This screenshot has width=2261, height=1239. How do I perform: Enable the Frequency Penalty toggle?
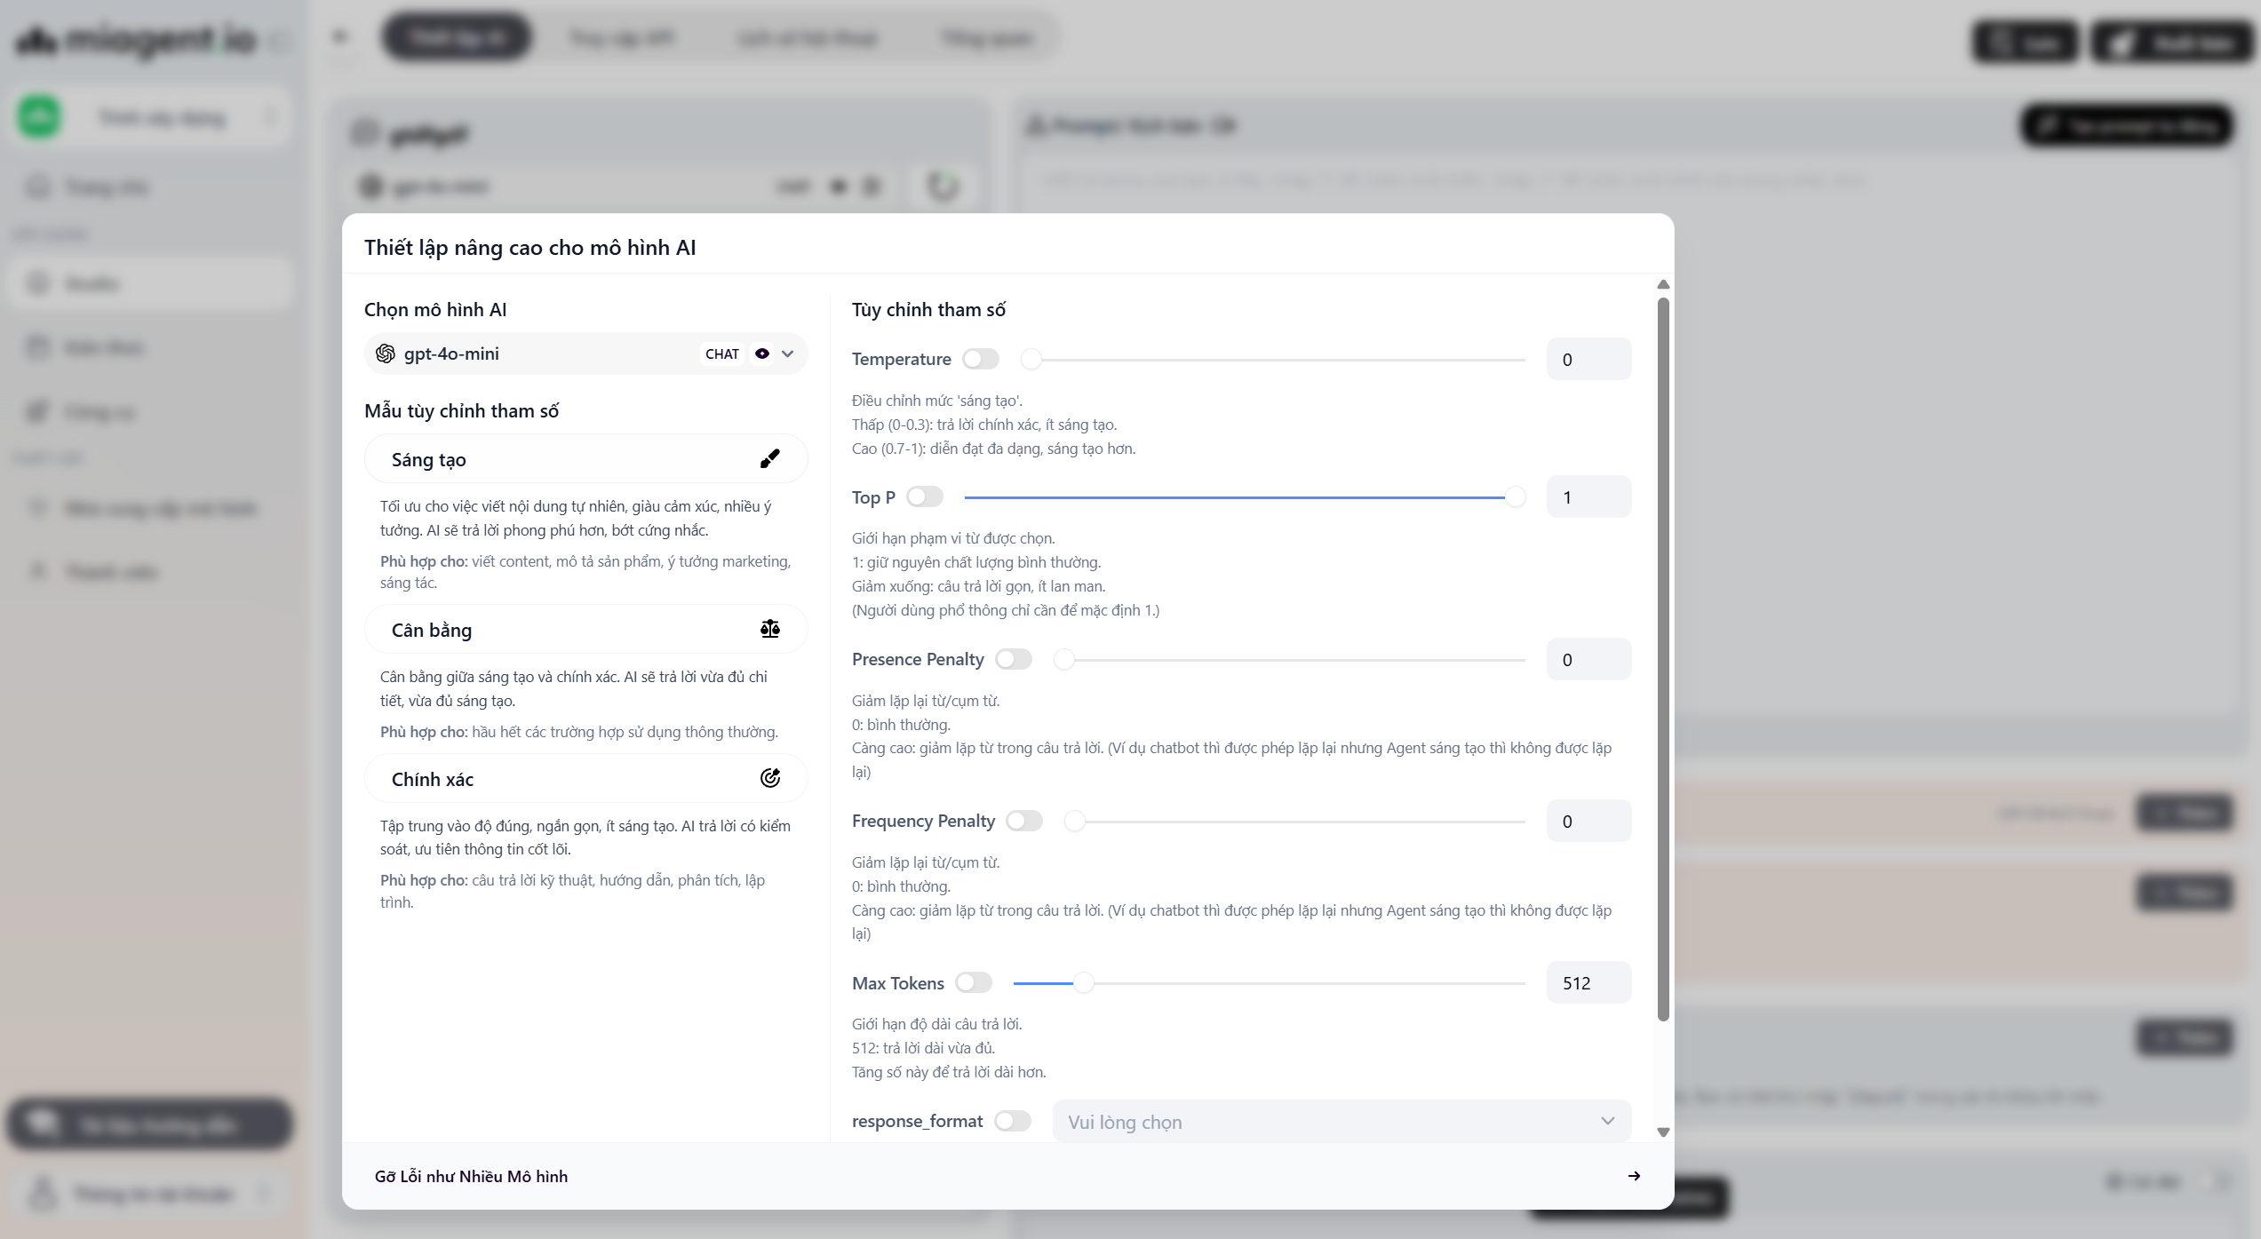[x=1024, y=821]
